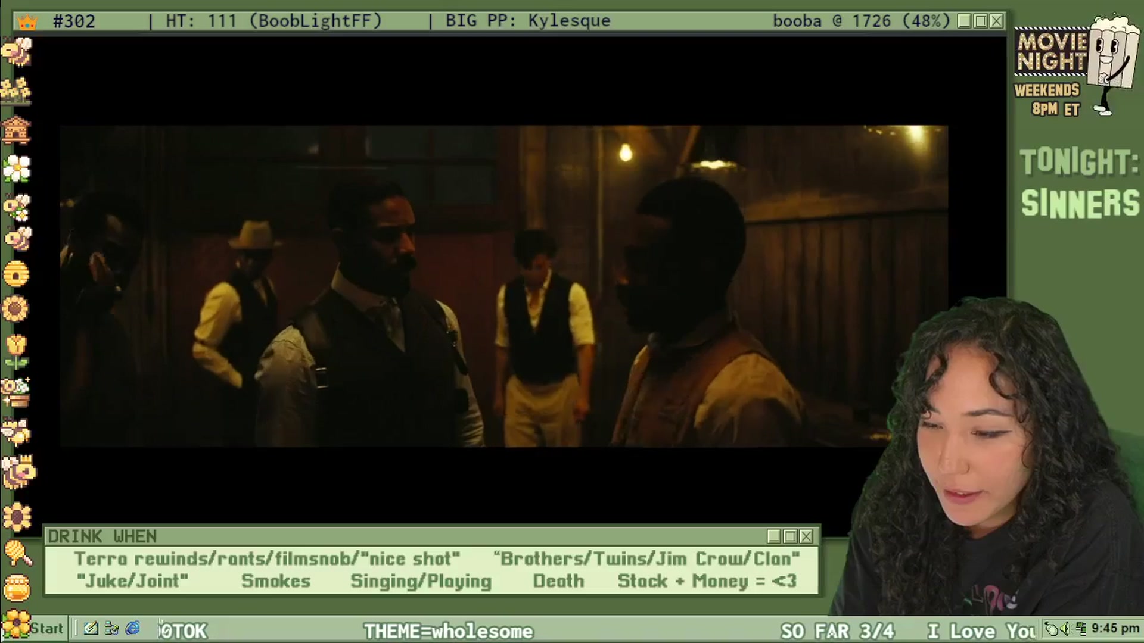
Task: Click the Terra rewinds/rants/filmsnob rule
Action: pos(267,558)
